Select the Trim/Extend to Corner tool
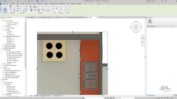 pos(43,10)
